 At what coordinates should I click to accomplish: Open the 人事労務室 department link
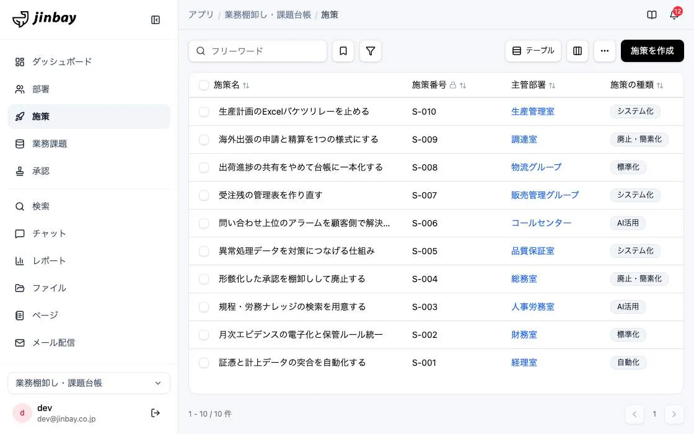[x=532, y=307]
